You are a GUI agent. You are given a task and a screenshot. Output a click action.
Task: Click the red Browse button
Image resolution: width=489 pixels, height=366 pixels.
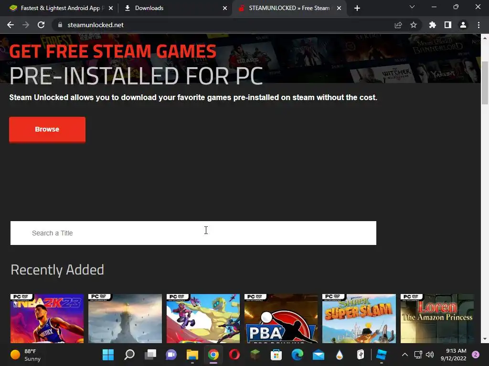(47, 130)
